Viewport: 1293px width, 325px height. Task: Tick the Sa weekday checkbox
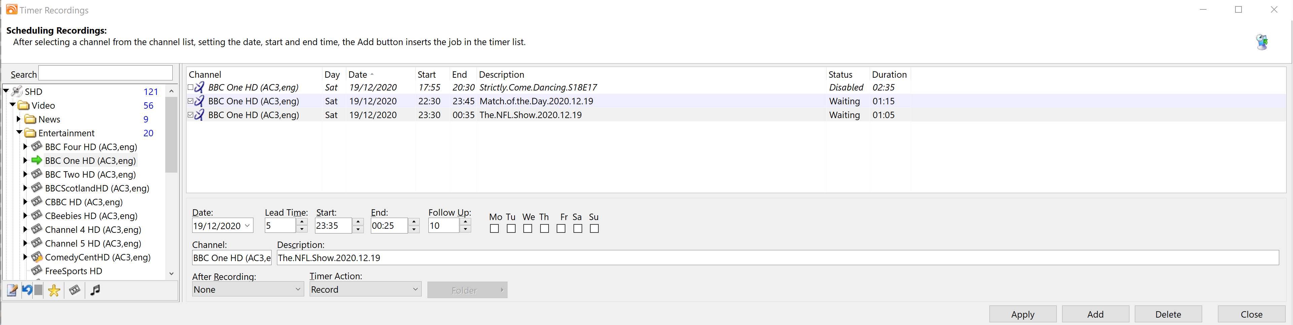(578, 229)
